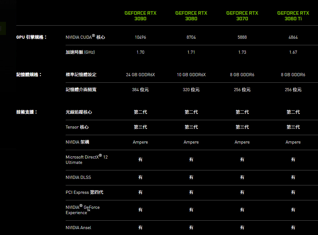Click the NVIDIA 架構 row label
The width and height of the screenshot is (318, 235).
coord(78,142)
